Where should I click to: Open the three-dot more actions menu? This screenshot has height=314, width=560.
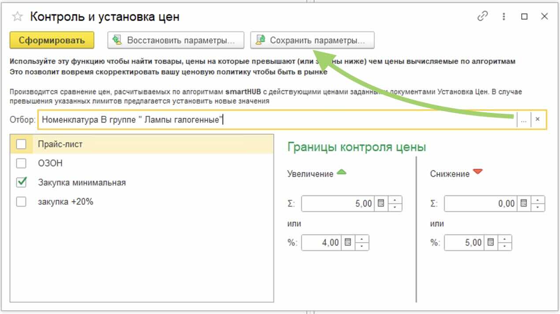tap(504, 16)
